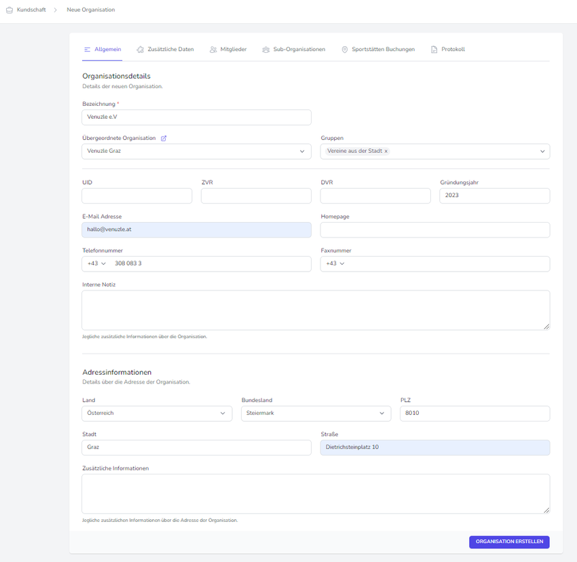Screen dimensions: 577x562
Task: Focus the Homepage input field
Action: coord(434,229)
